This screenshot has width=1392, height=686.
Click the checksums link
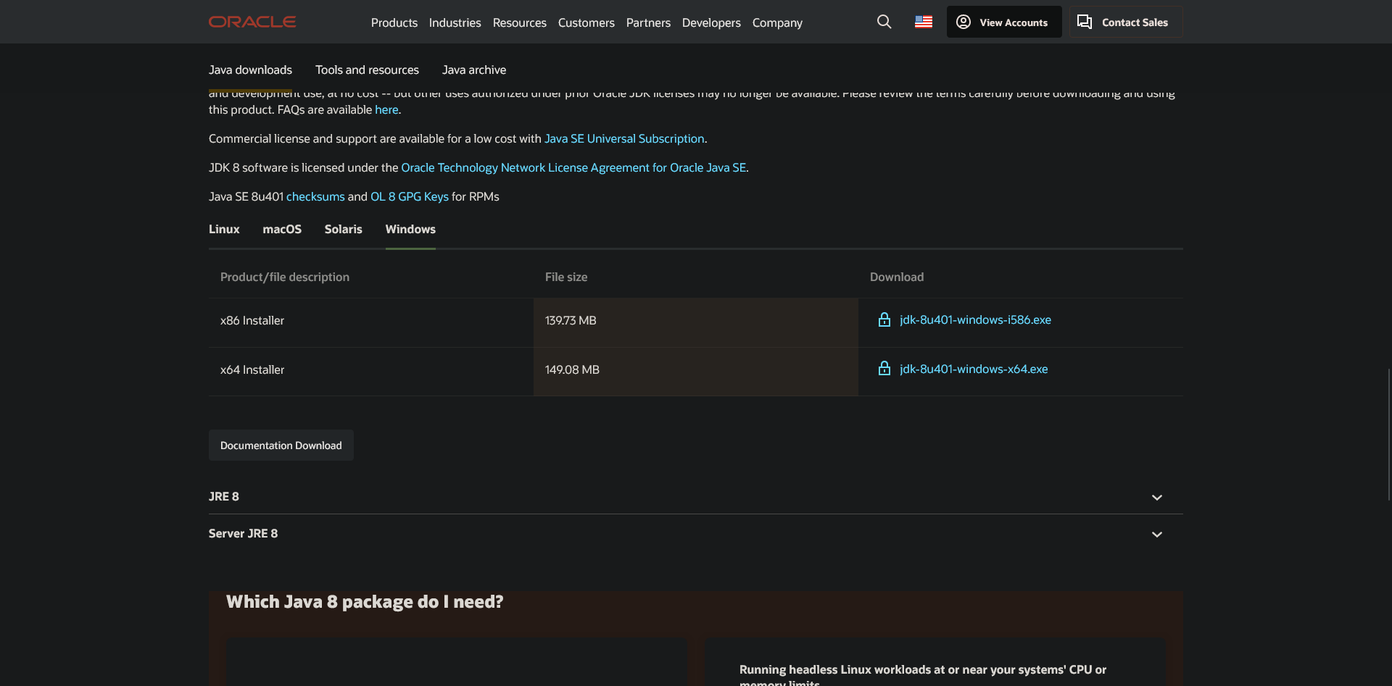coord(315,196)
